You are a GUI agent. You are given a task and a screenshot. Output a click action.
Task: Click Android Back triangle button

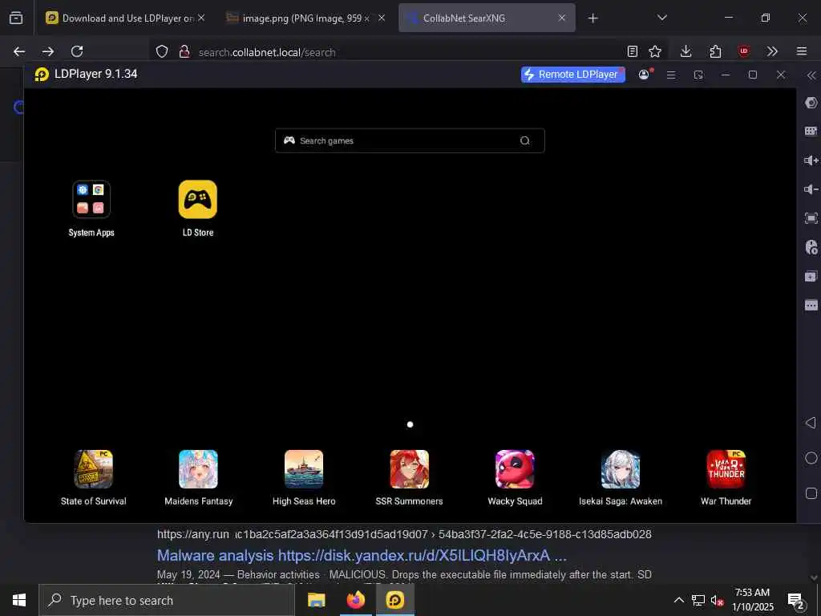point(811,422)
